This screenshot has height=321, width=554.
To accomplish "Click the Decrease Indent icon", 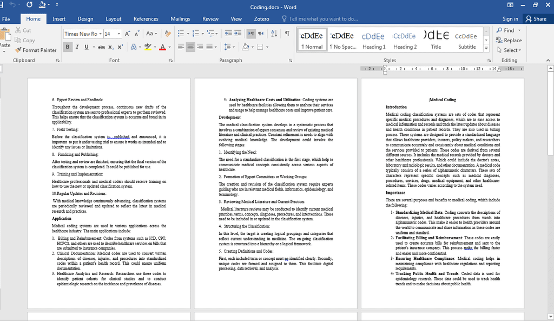I will coord(228,34).
